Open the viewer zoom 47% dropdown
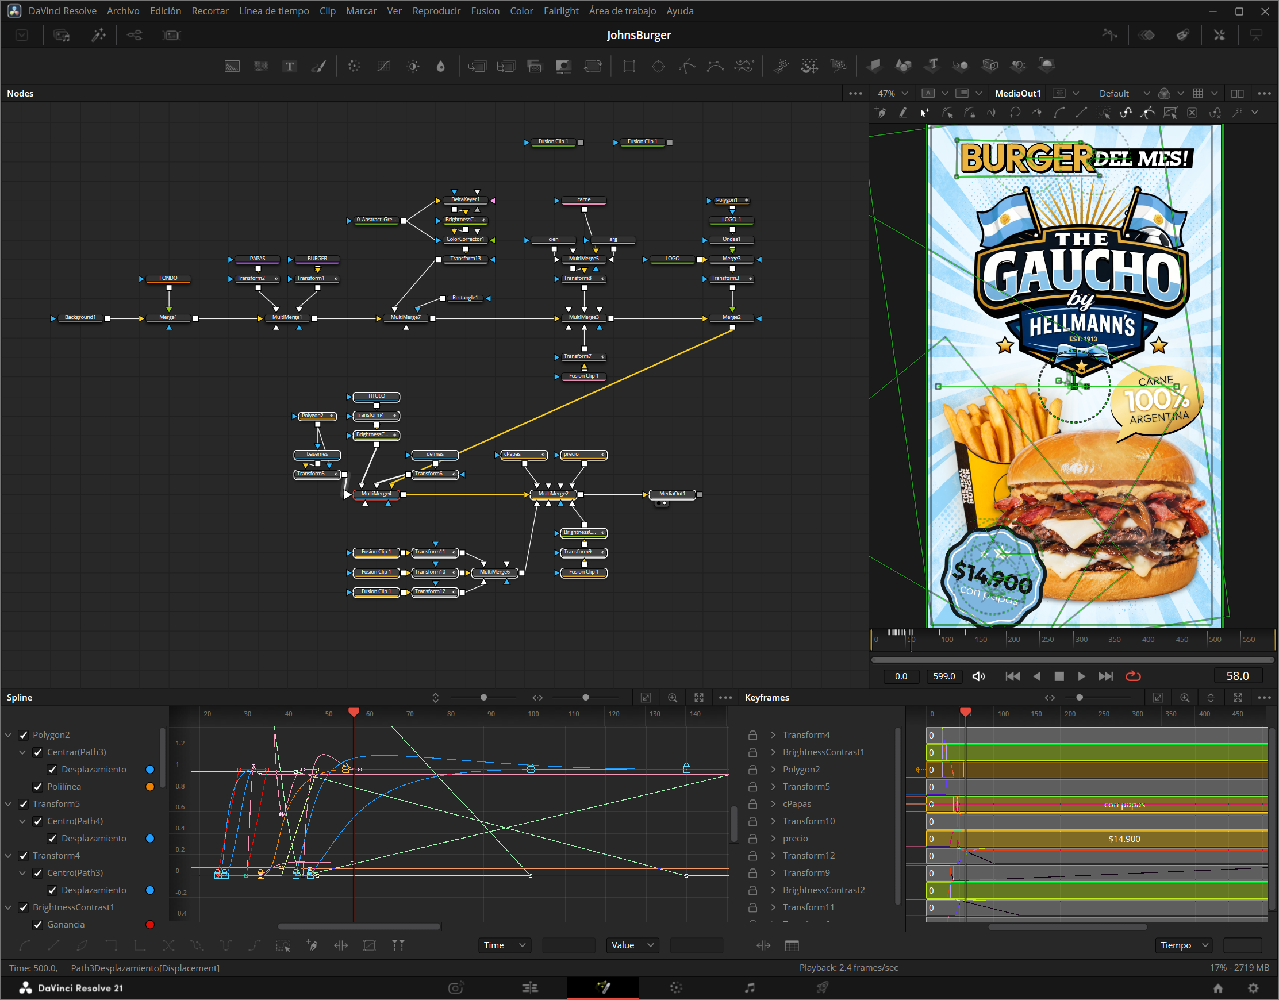Screen dimensions: 1279x1000 coord(892,93)
